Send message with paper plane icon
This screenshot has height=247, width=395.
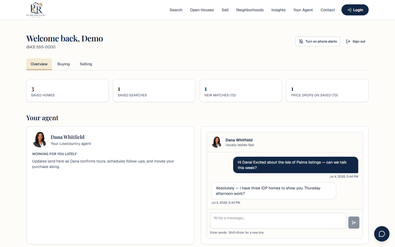click(354, 223)
